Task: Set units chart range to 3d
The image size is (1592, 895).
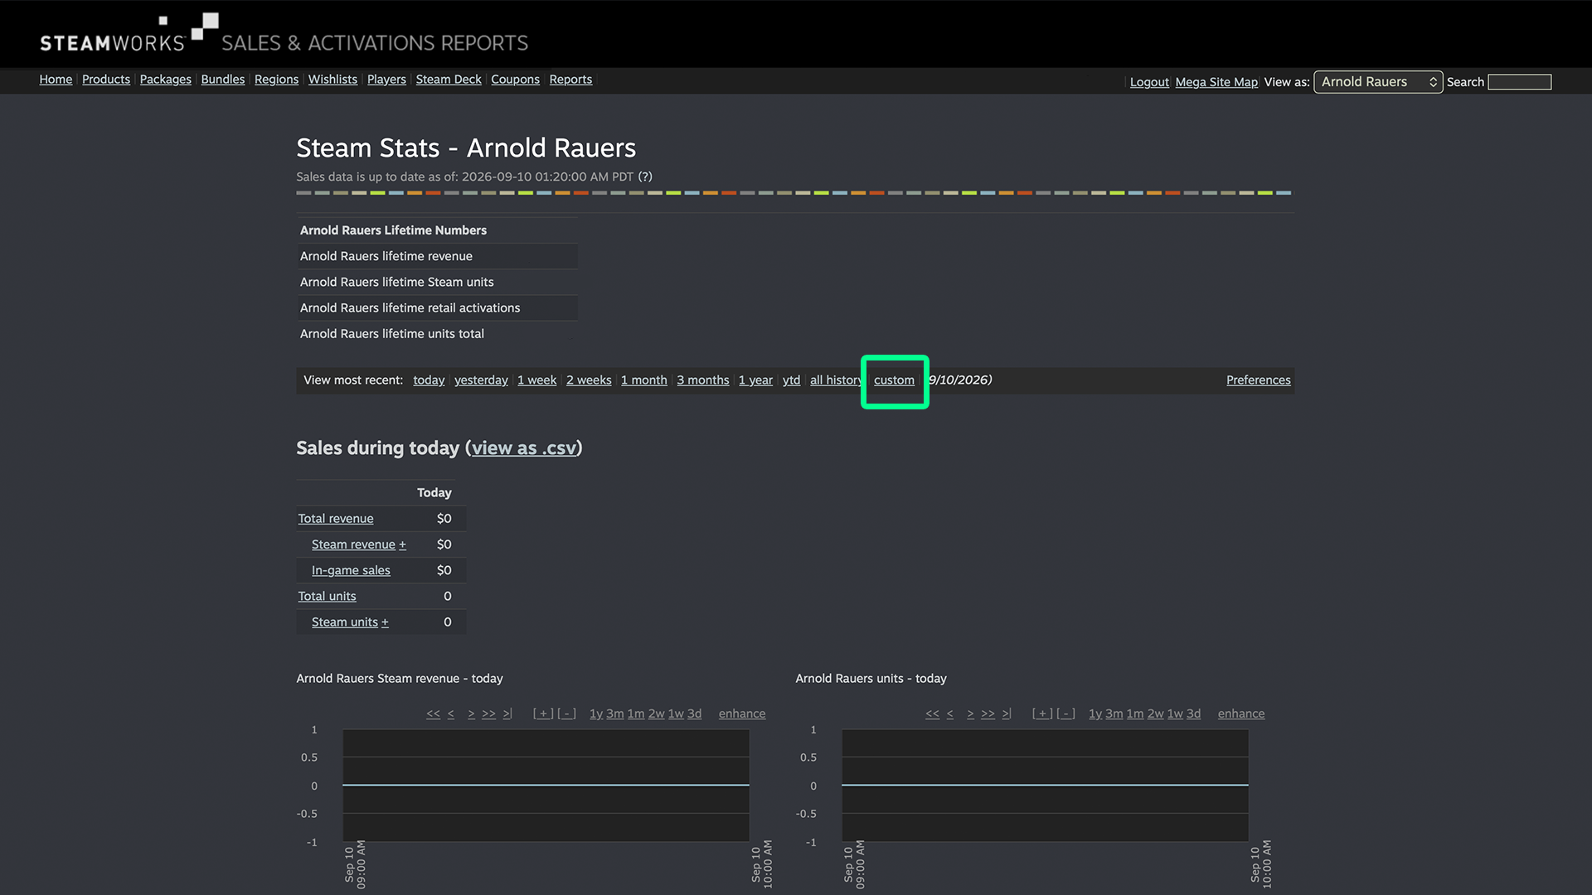Action: tap(1194, 714)
